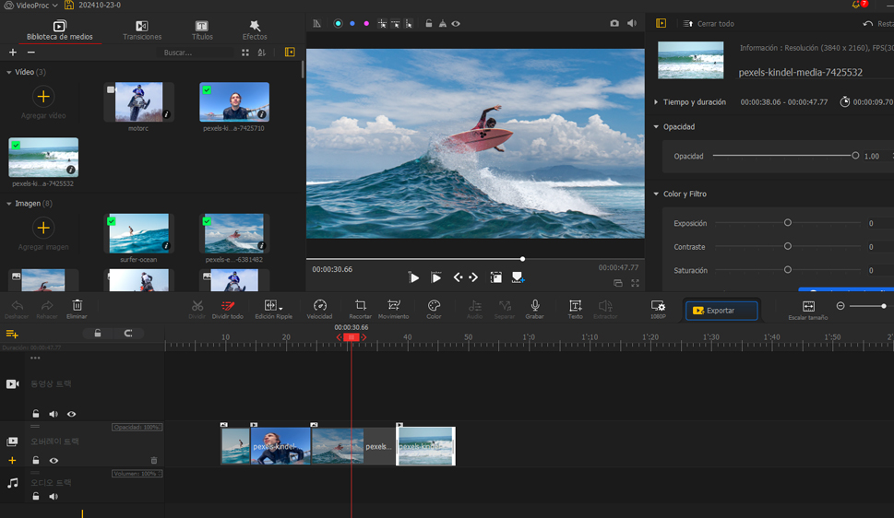Screen dimensions: 894x518
Task: Collapse the Opacidad section
Action: [656, 127]
